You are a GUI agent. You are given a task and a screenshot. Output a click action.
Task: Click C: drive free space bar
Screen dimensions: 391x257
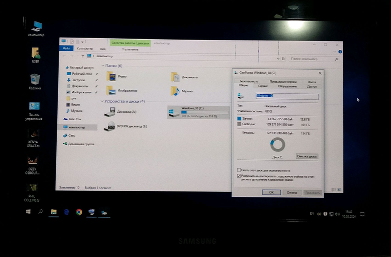click(205, 112)
